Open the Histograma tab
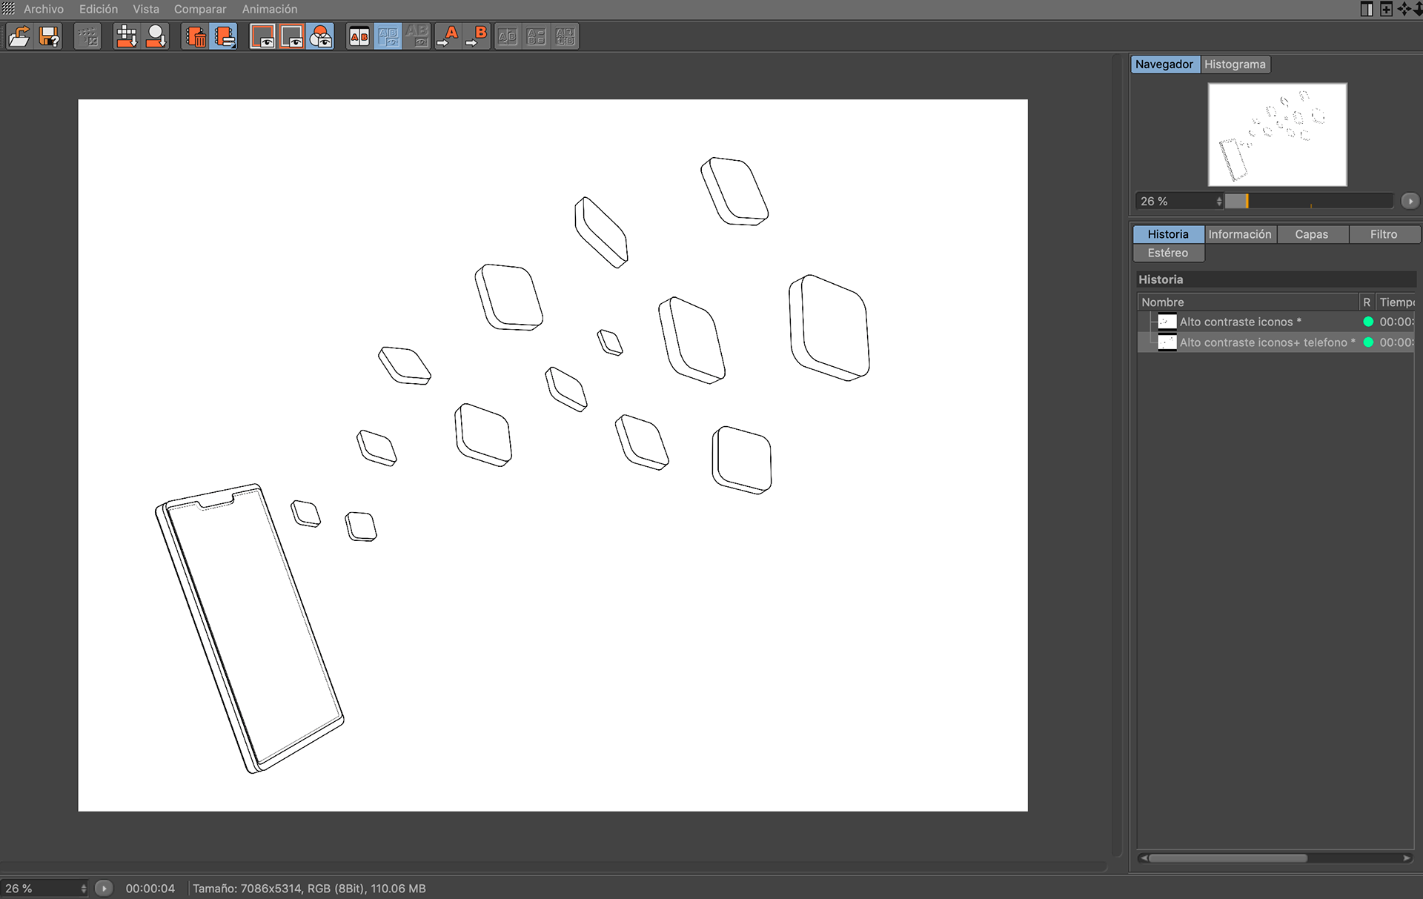1423x899 pixels. coord(1235,64)
